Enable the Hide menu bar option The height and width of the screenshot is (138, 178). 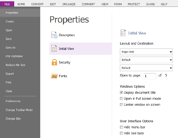(121, 127)
